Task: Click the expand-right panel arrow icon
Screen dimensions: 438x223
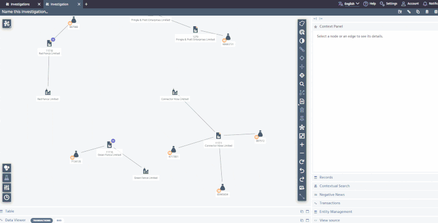Action: point(321,19)
